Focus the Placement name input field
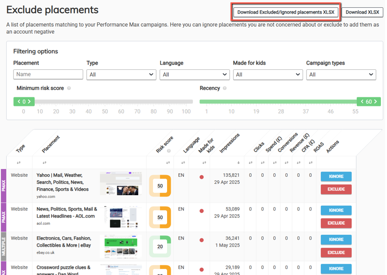 tap(48, 75)
